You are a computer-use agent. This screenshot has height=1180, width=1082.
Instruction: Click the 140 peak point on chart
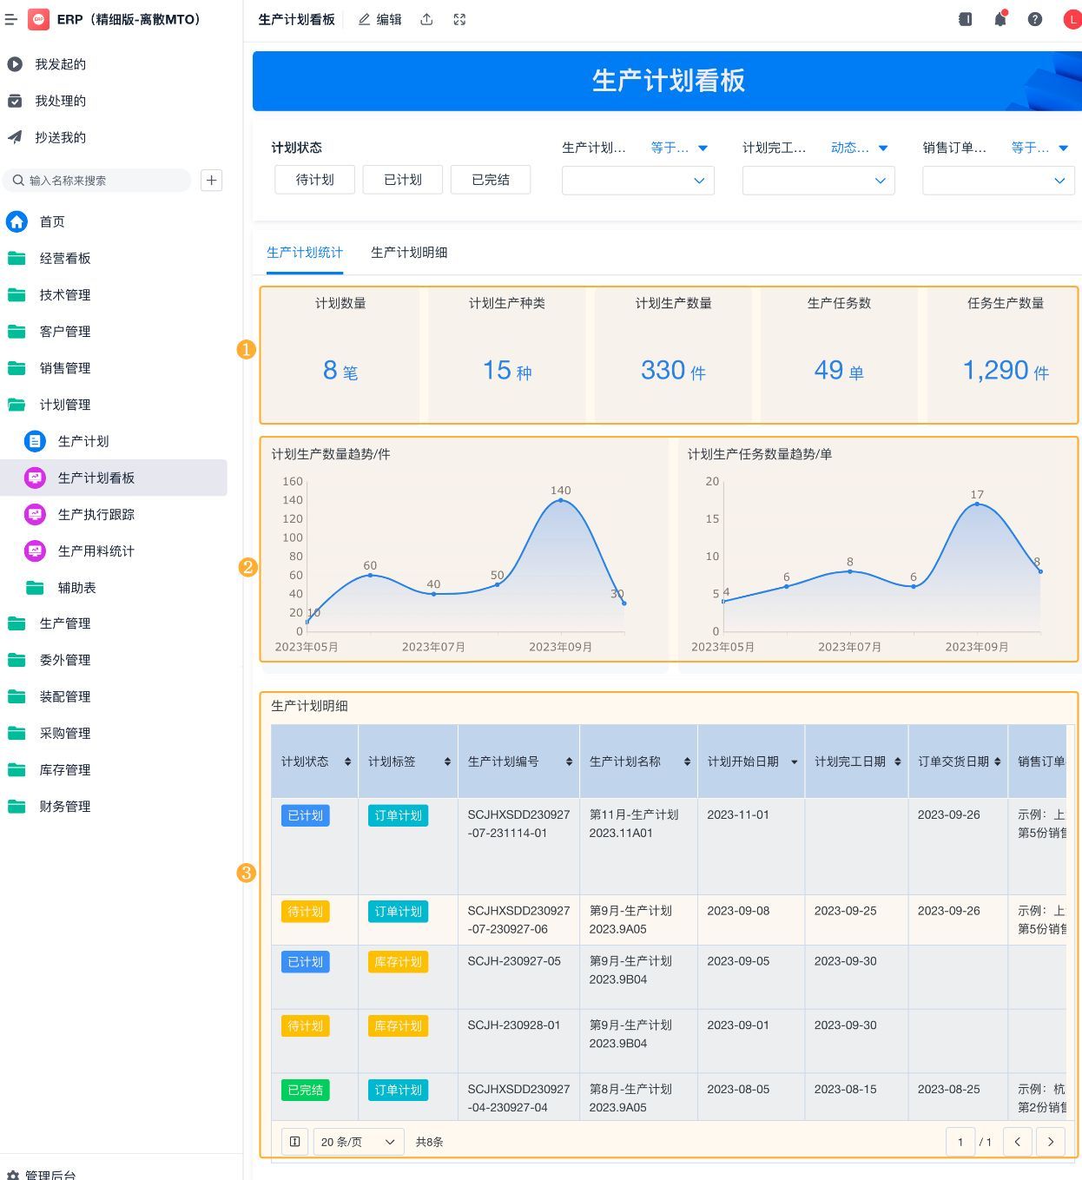pyautogui.click(x=561, y=500)
